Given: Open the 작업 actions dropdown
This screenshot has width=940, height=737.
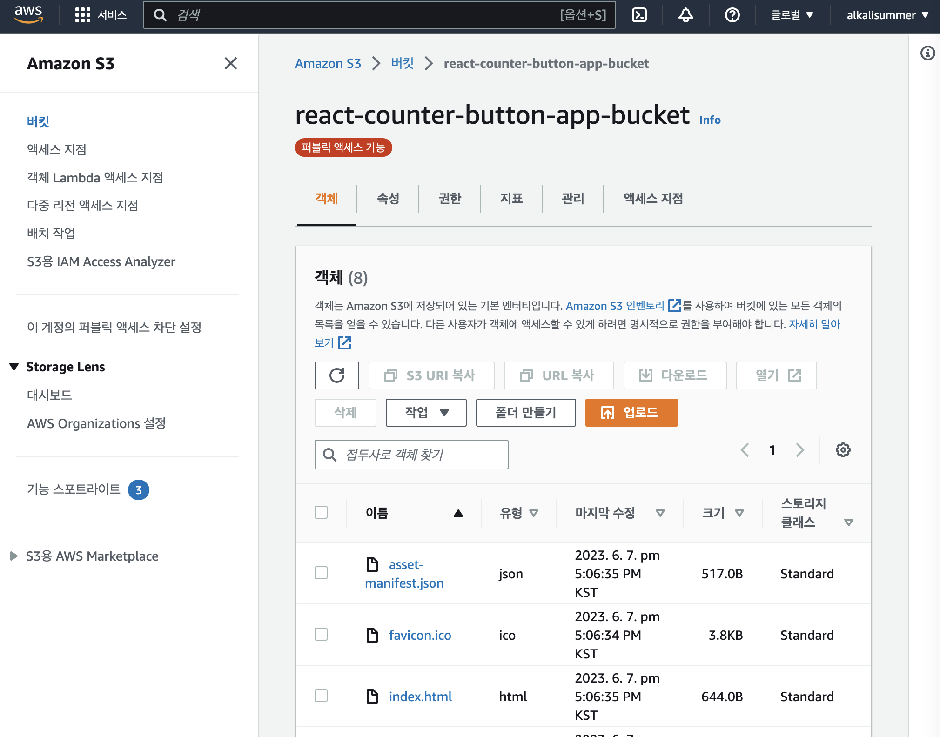Looking at the screenshot, I should pyautogui.click(x=426, y=412).
